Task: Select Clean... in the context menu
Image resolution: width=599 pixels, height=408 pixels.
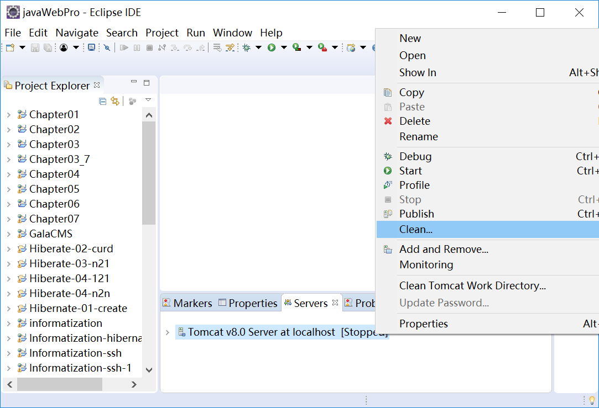Action: 488,230
